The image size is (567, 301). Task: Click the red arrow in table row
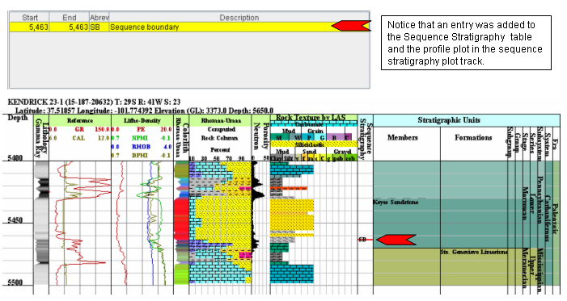[351, 26]
